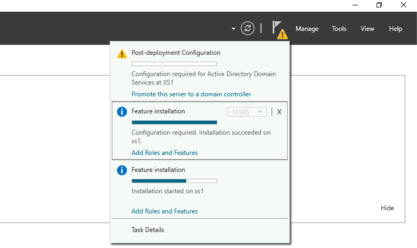Click Promote this server to a domain controller

[x=191, y=94]
